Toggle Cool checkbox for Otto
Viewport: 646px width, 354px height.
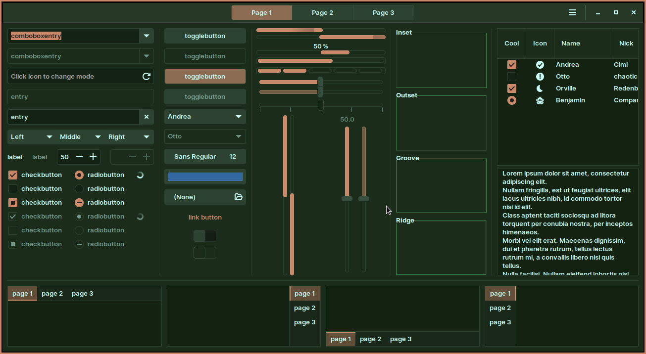click(512, 77)
